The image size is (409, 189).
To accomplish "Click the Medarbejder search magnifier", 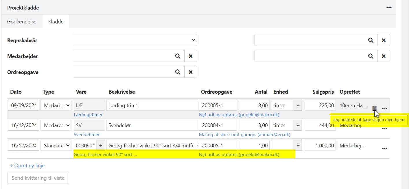I will [x=178, y=56].
